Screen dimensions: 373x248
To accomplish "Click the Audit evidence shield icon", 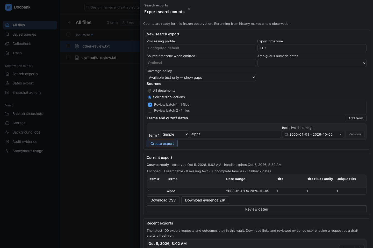I will (7, 142).
